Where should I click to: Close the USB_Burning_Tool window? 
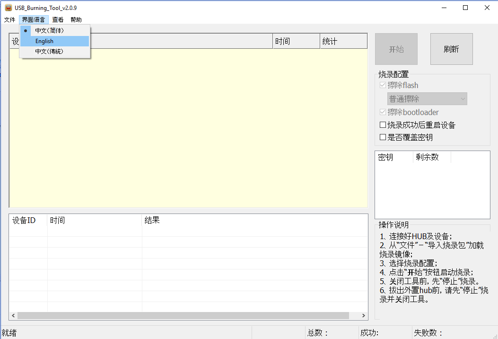487,8
